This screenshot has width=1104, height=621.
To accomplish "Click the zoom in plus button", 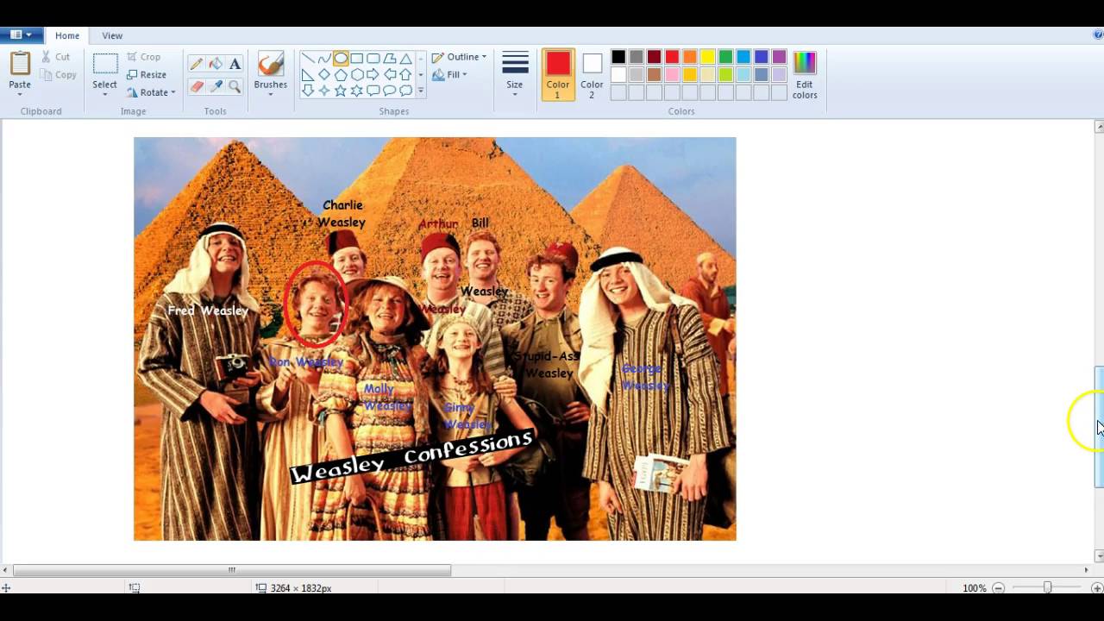I will [1097, 588].
